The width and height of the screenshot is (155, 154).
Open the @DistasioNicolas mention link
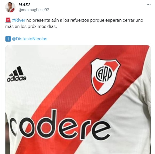(30, 39)
